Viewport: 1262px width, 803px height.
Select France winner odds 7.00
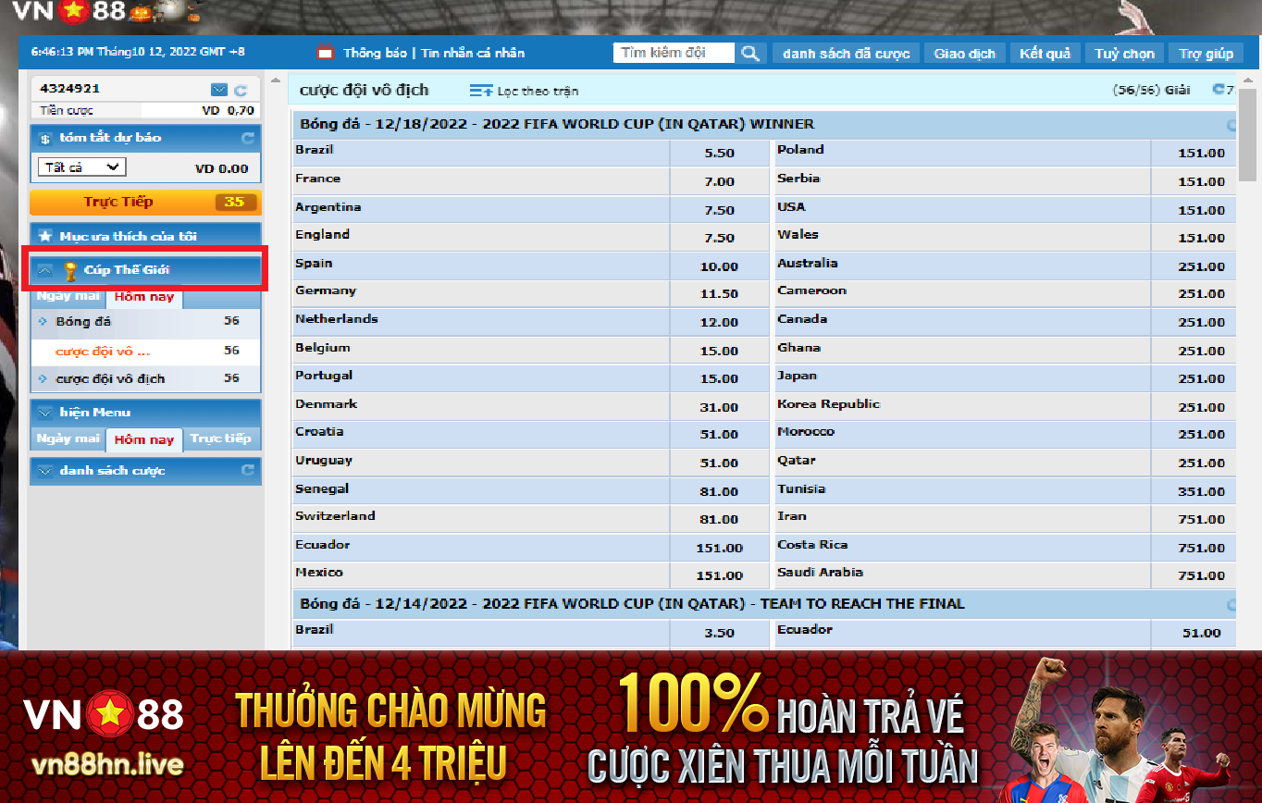[720, 182]
